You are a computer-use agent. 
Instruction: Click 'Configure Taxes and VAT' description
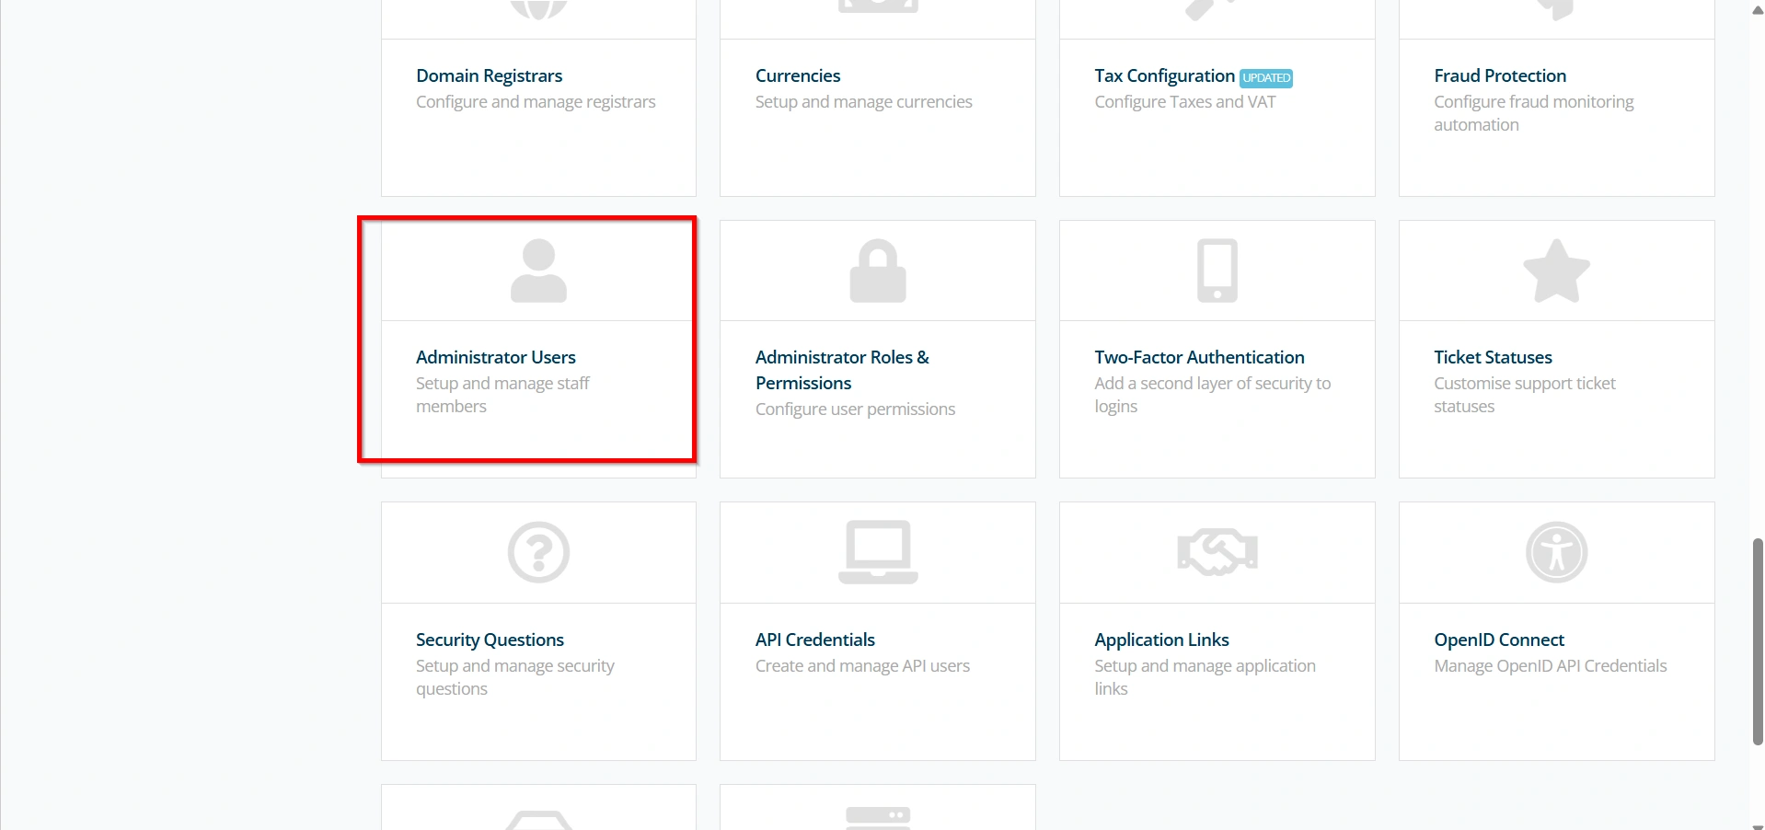(x=1184, y=102)
